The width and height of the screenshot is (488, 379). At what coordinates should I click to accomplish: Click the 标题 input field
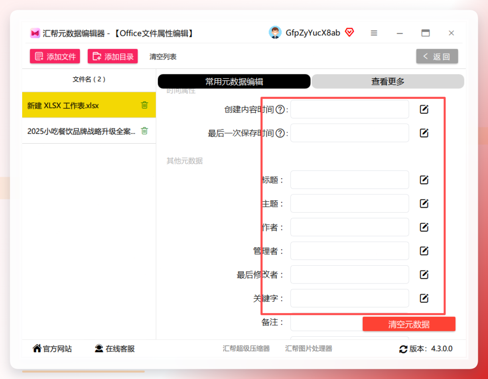coord(349,180)
